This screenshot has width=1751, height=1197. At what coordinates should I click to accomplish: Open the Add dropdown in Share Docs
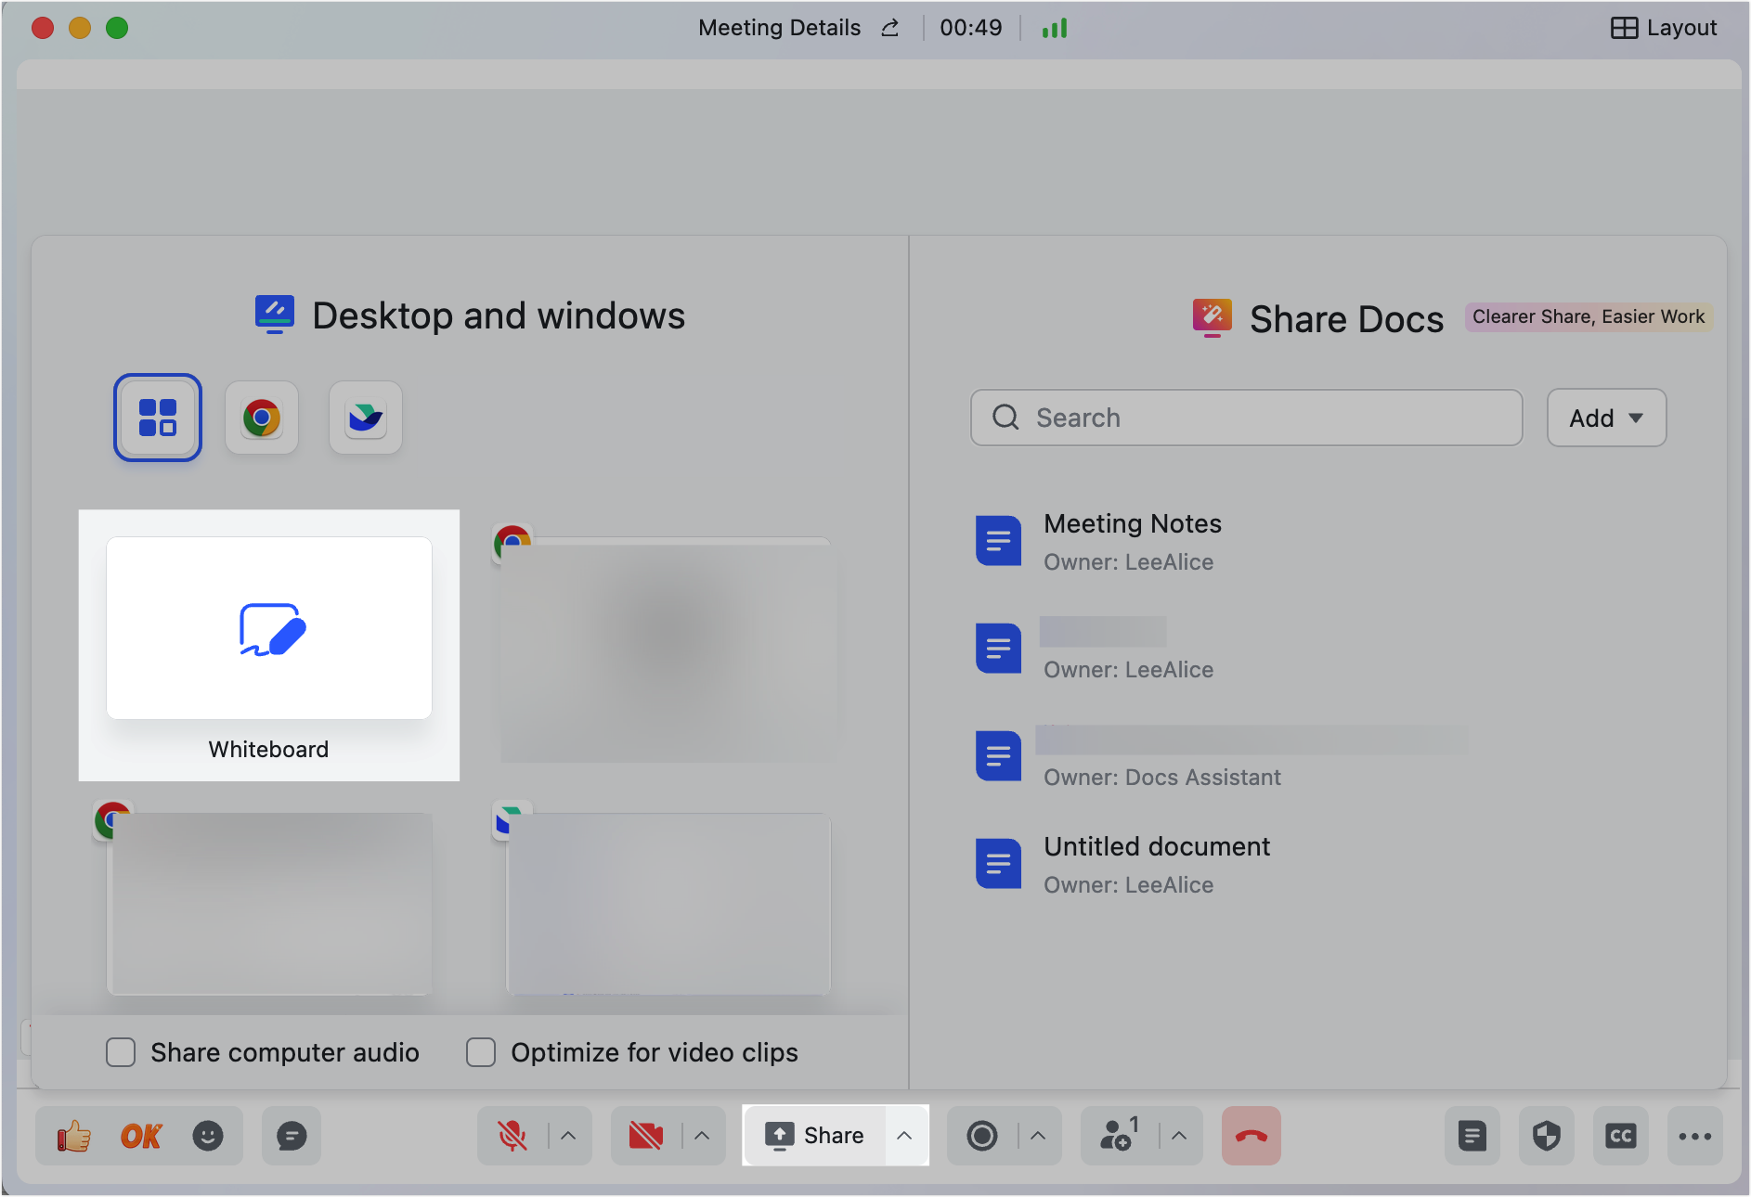[1606, 418]
